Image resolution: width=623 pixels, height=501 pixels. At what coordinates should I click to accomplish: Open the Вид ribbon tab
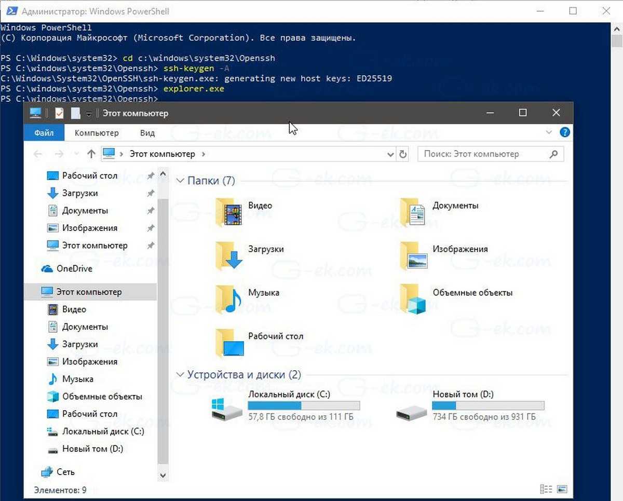tap(147, 133)
